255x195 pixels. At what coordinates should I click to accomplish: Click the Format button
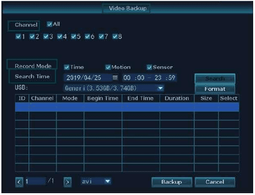[215, 89]
